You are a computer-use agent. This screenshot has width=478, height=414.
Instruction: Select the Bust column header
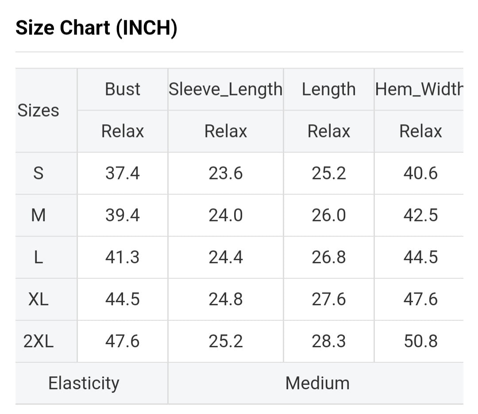[x=123, y=89]
